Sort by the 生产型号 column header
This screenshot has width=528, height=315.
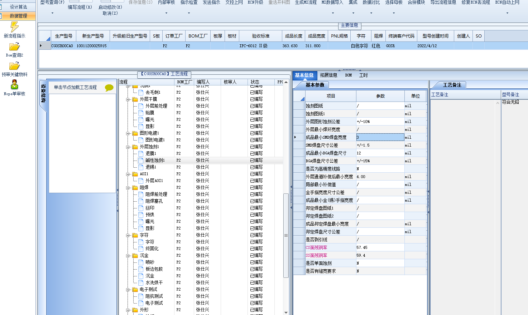tap(64, 36)
